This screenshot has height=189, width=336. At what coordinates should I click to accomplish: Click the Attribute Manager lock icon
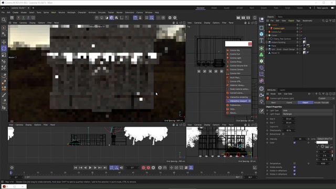point(327,94)
